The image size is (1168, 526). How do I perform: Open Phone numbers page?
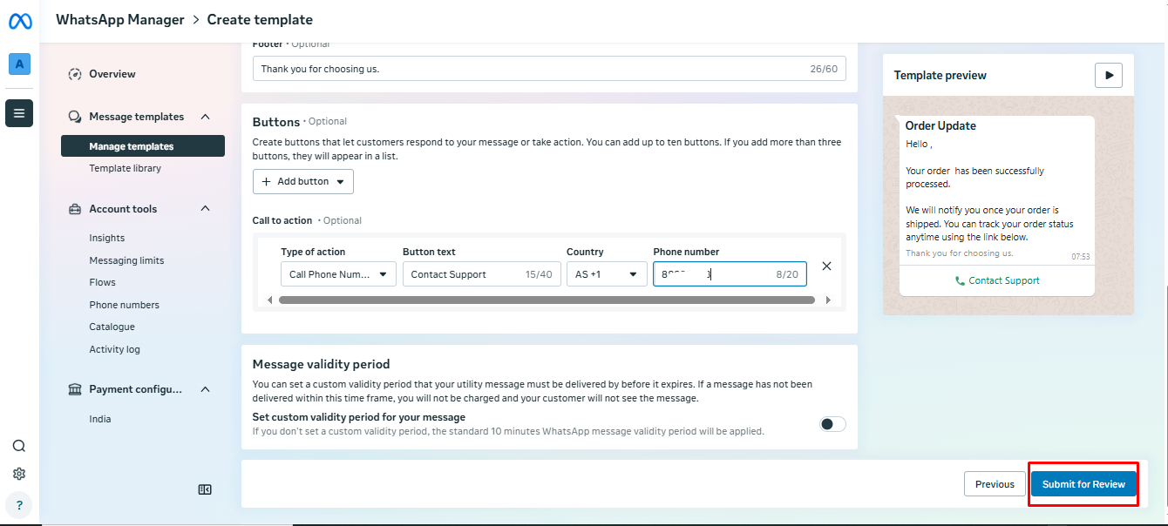[124, 305]
